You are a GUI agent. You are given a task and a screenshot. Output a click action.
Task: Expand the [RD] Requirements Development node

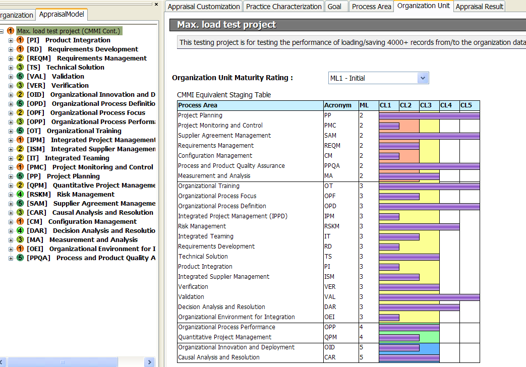(x=11, y=49)
